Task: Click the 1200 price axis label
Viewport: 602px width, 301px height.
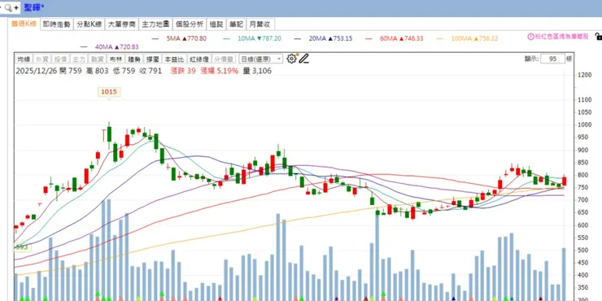Action: click(x=585, y=75)
